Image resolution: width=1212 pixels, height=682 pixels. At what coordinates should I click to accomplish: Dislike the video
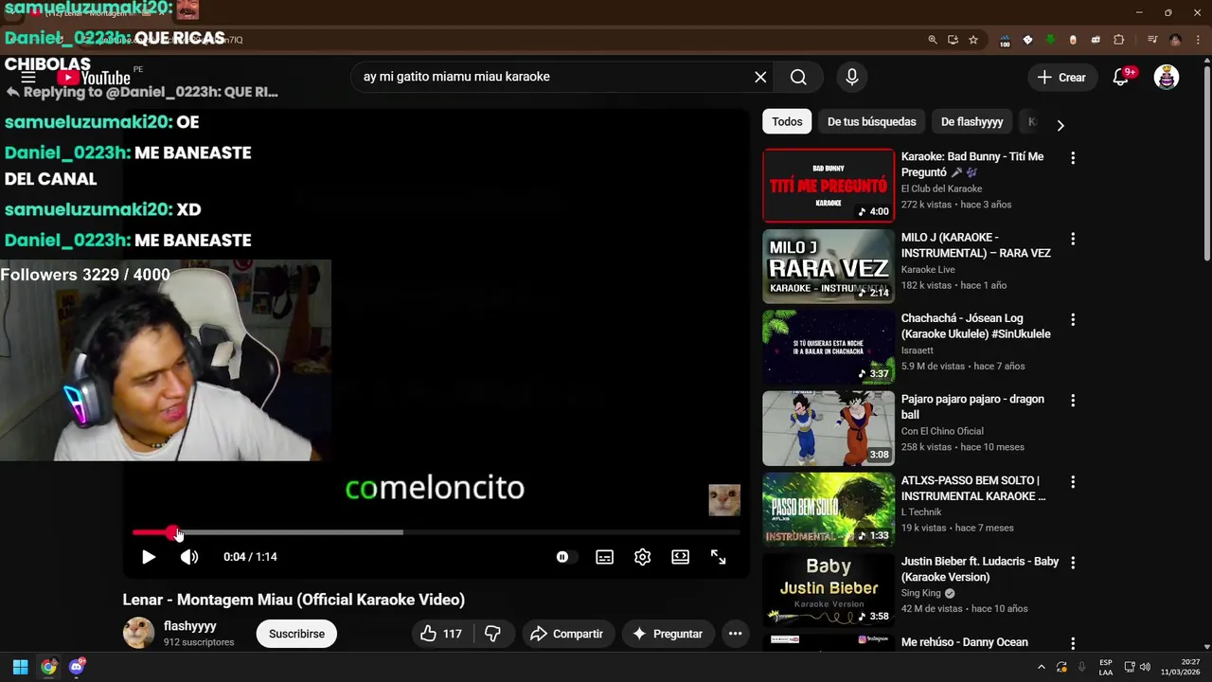coord(493,634)
